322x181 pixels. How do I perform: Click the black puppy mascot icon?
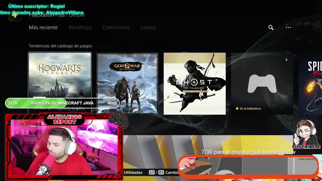click(x=118, y=120)
